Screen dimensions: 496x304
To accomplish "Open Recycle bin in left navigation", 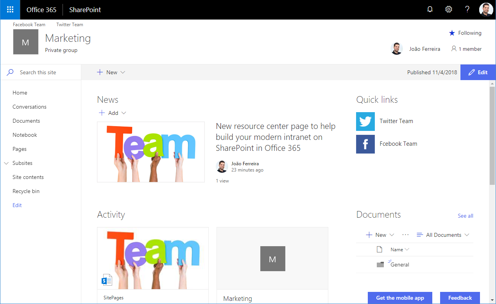I will 26,191.
